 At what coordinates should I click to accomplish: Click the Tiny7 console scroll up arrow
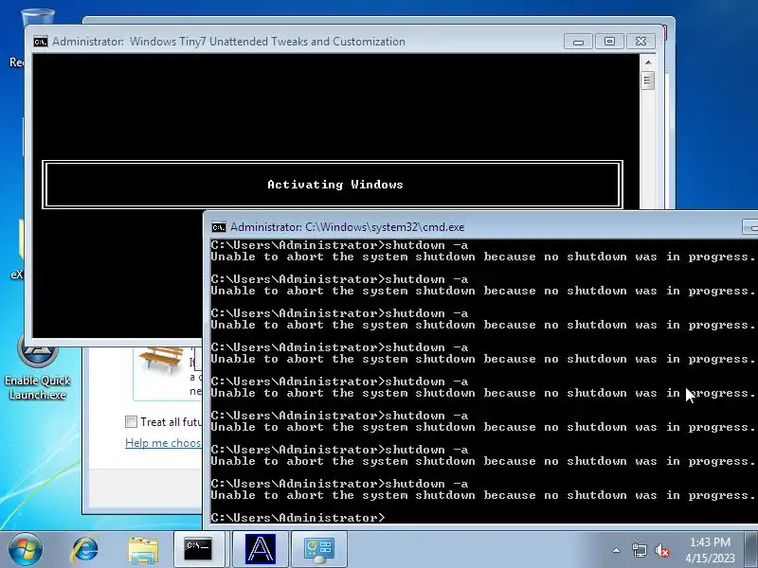(x=648, y=62)
